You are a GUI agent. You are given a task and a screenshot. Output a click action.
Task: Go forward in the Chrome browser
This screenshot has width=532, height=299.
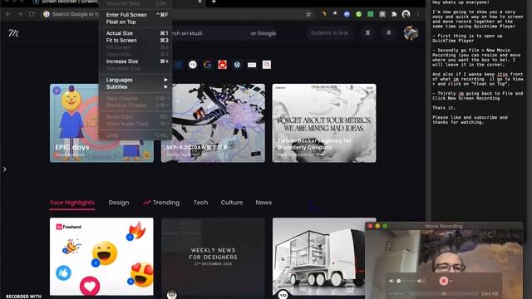(20, 14)
